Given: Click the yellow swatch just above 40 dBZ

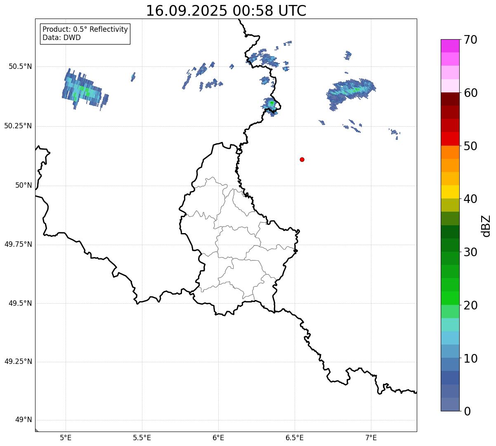Looking at the screenshot, I should click(450, 192).
